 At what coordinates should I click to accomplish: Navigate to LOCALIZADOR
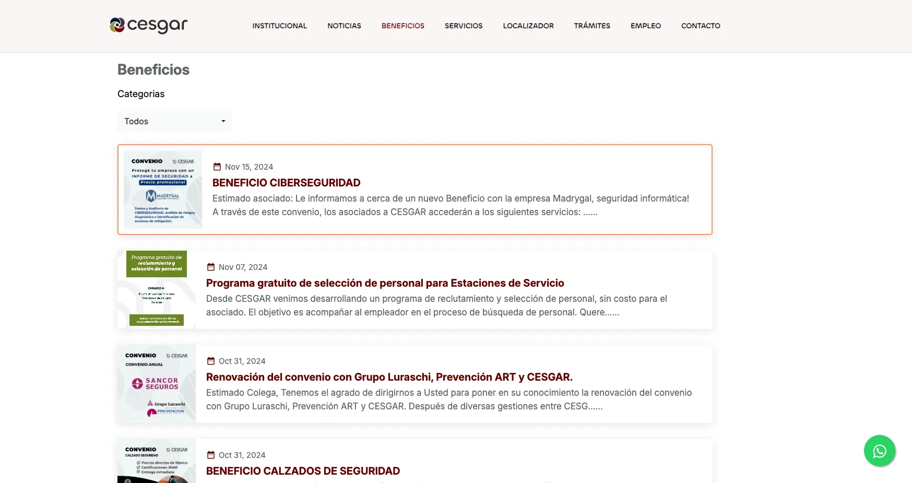(528, 26)
